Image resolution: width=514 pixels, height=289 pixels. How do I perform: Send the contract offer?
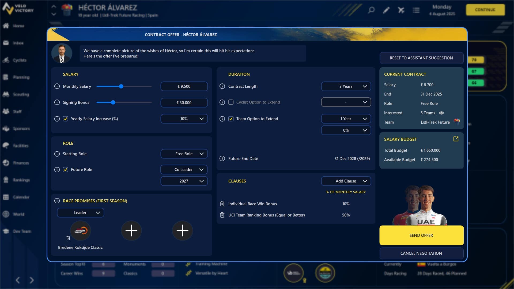[x=421, y=235]
